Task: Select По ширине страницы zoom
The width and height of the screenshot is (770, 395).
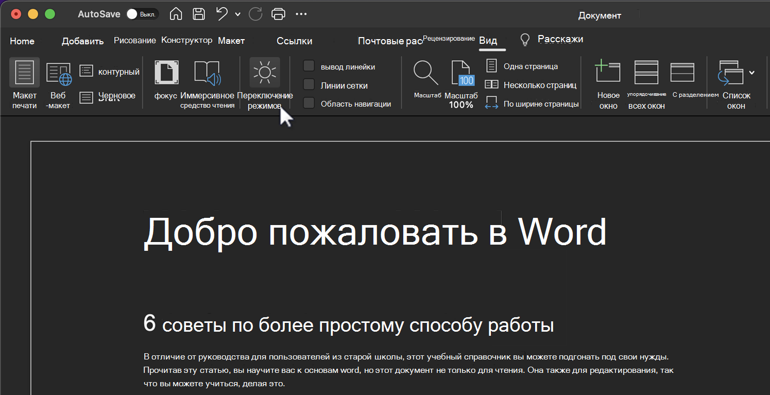Action: [532, 104]
